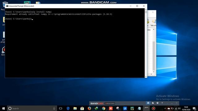The height and width of the screenshot is (111, 198).
Task: Click background window list scroll-up arrow
Action: [x=153, y=30]
